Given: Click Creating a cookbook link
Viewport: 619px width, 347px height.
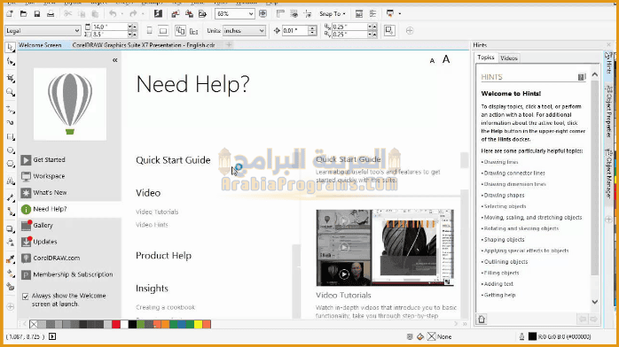Looking at the screenshot, I should coord(166,307).
